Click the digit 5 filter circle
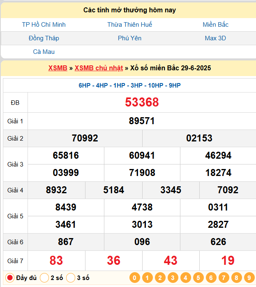This screenshot has height=287, width=256. 198,278
